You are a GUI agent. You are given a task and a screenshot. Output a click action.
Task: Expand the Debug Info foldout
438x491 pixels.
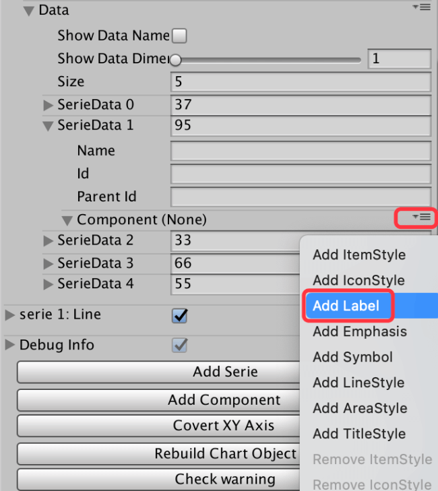click(9, 346)
